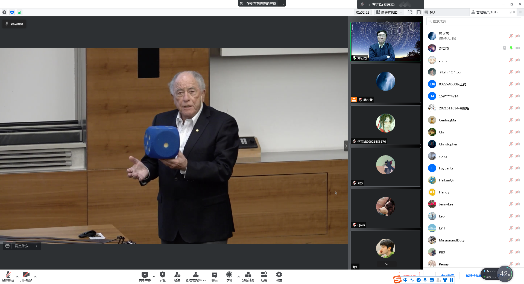This screenshot has width=524, height=284.
Task: Click 刘志杰 screen sharing icon
Action: [505, 48]
